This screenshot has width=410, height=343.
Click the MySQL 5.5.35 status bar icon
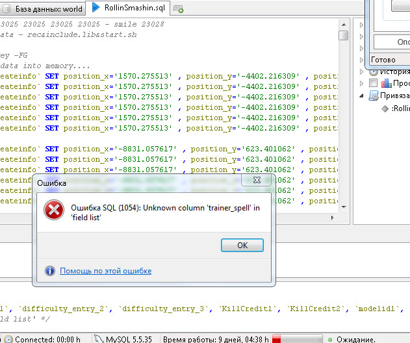[99, 338]
